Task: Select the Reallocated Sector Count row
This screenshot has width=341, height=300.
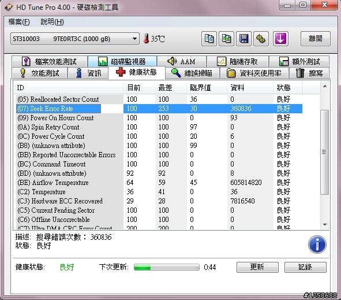Action: (159, 99)
